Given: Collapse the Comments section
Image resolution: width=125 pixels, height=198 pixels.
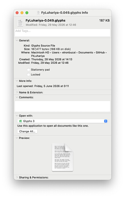Looking at the screenshot, I should [x=17, y=97].
